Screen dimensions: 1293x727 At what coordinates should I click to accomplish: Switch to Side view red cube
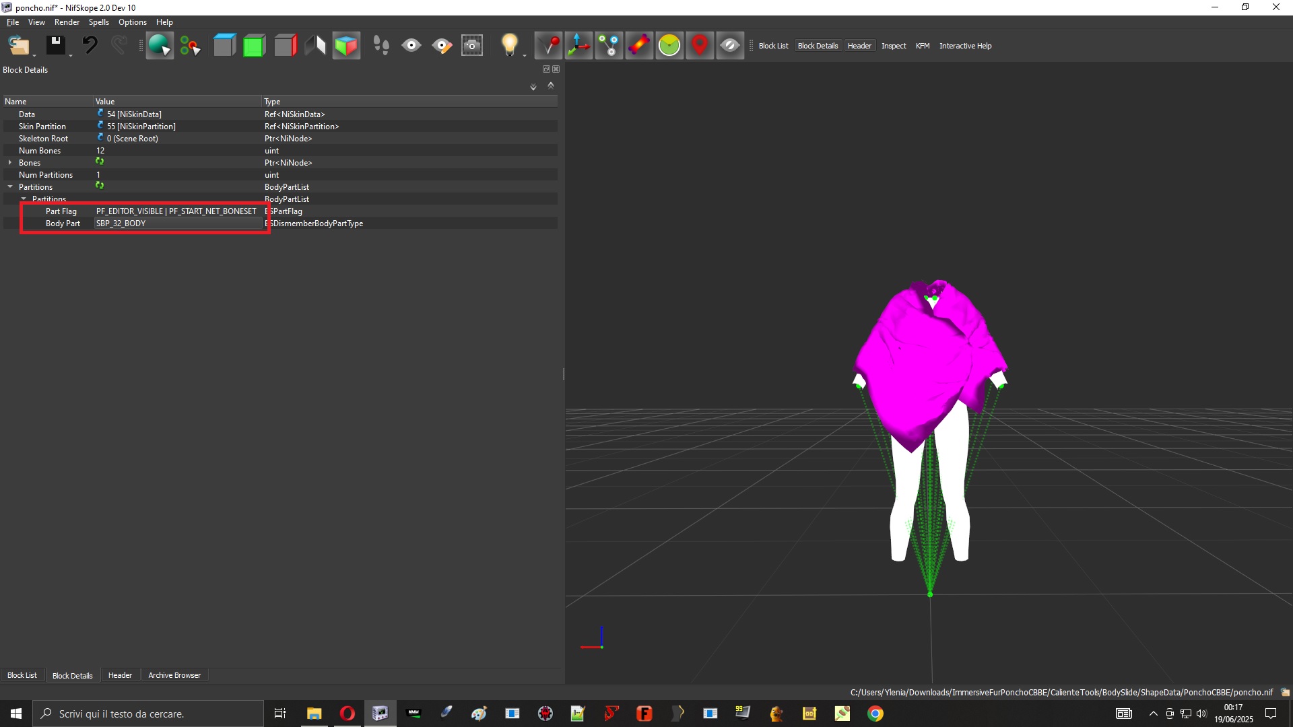coord(286,46)
